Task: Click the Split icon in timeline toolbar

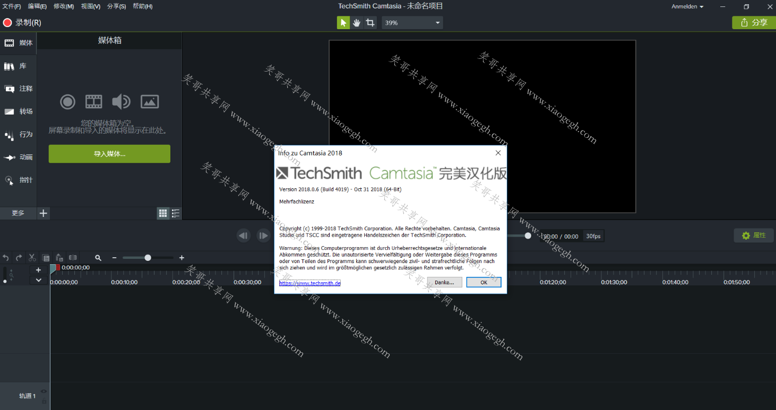Action: (73, 258)
